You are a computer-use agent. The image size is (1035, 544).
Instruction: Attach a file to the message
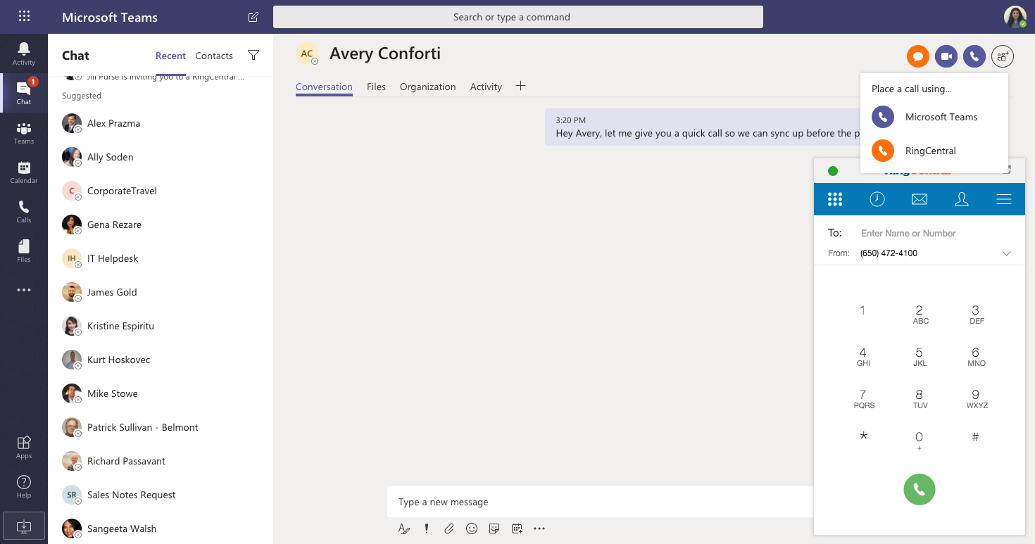pos(449,529)
